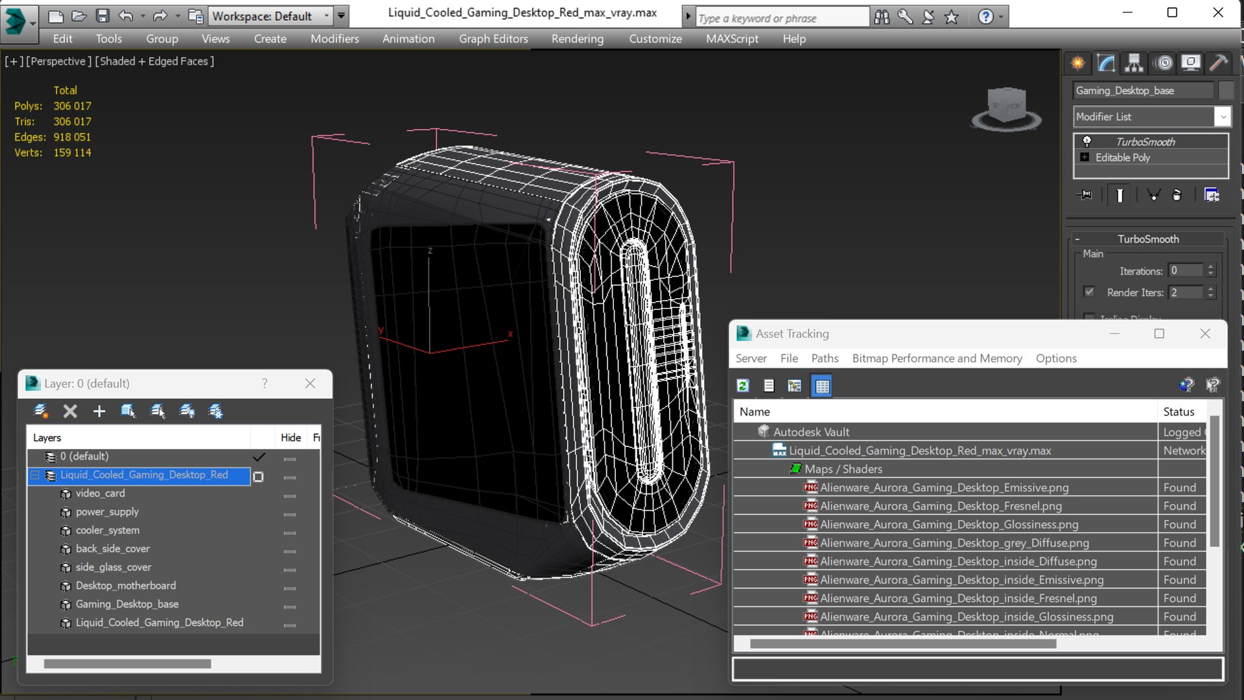1244x700 pixels.
Task: Click the binoculars search icon
Action: [882, 17]
